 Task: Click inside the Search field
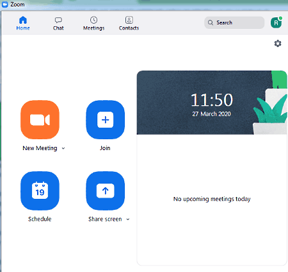(234, 22)
